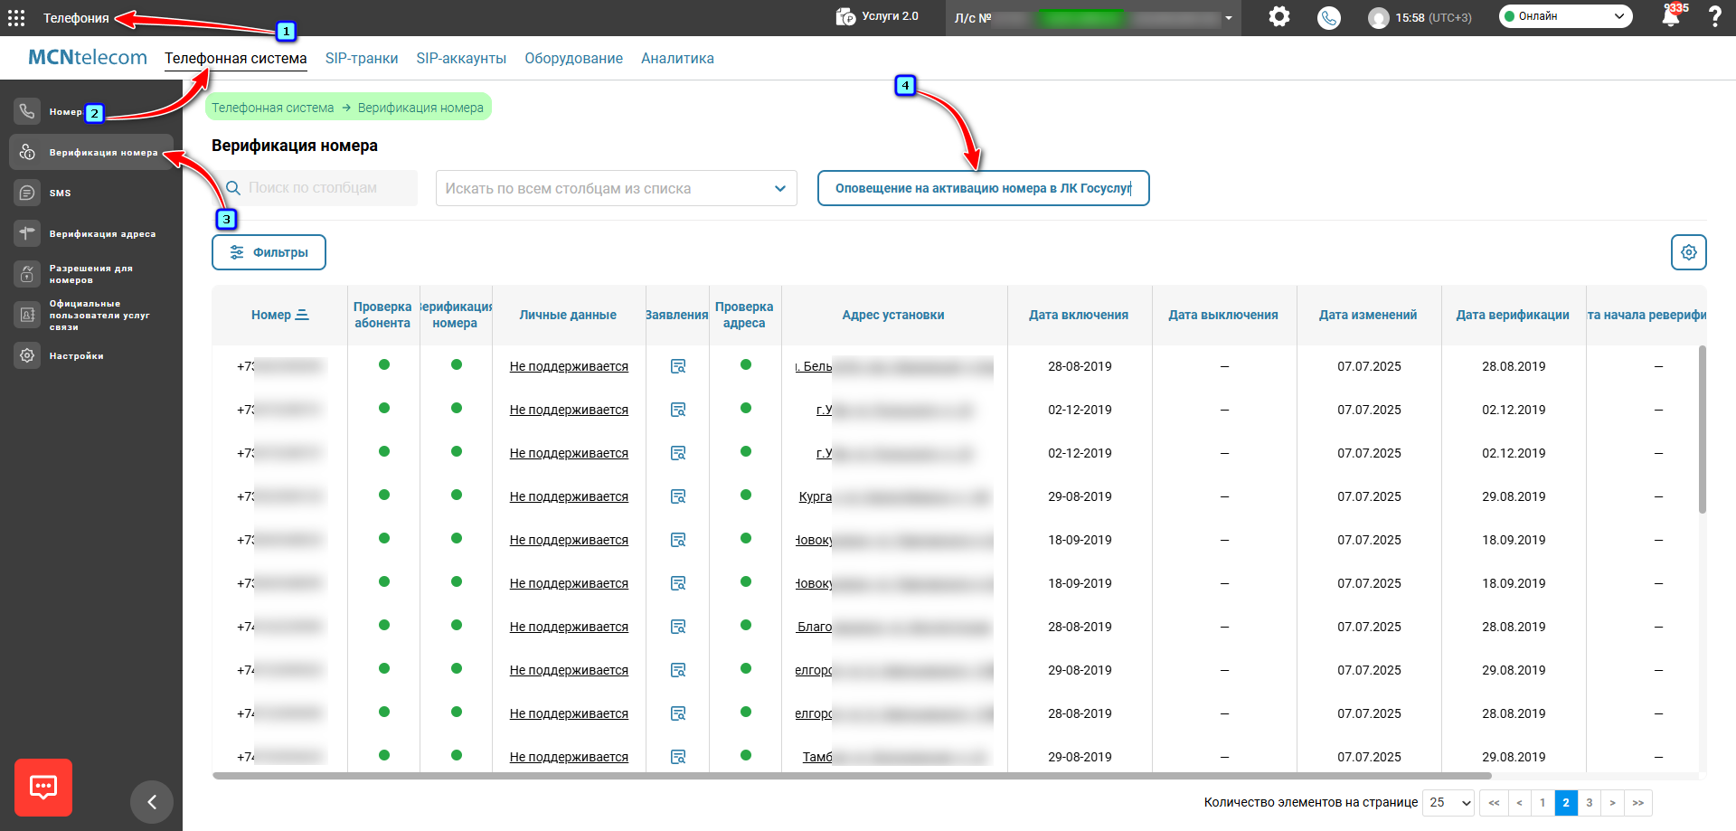
Task: Open notifications bell icon
Action: 1670,17
